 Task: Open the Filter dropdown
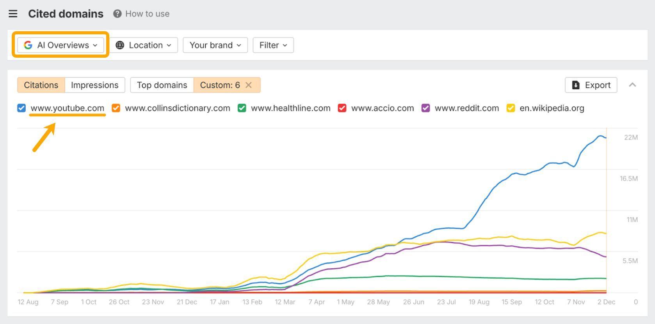coord(273,45)
